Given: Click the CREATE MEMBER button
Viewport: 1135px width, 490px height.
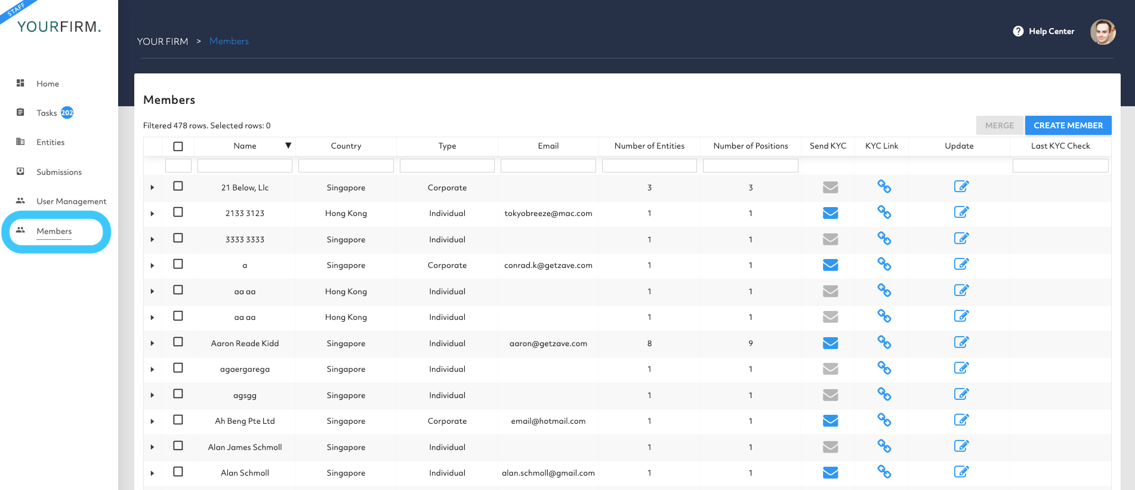Looking at the screenshot, I should pyautogui.click(x=1068, y=125).
